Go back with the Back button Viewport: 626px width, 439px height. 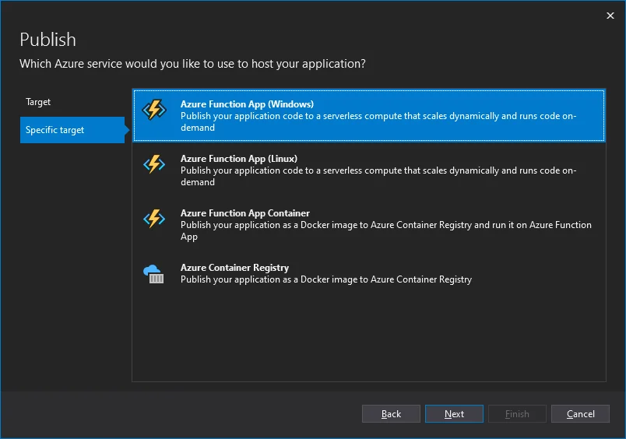click(x=391, y=414)
